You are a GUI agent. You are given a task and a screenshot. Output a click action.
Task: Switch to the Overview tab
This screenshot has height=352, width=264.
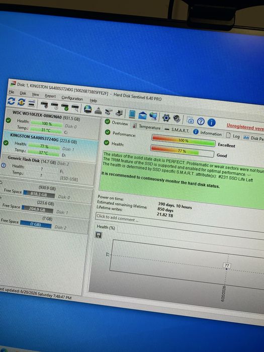(117, 123)
